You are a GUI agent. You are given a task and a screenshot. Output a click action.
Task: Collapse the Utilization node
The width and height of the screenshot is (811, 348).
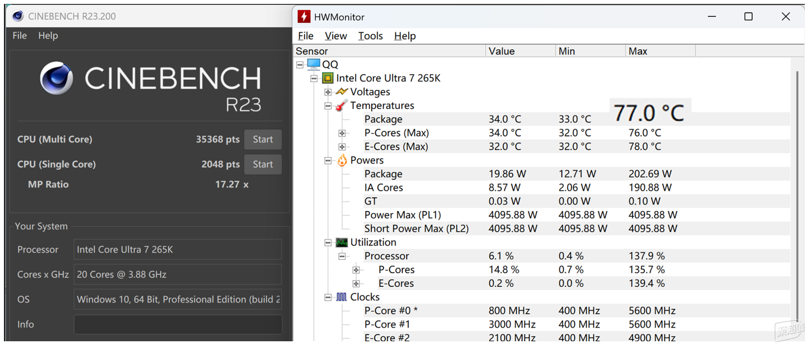click(328, 242)
